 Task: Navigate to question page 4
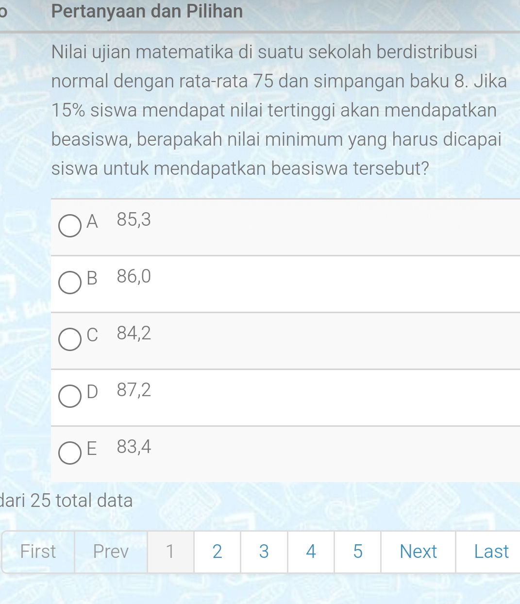[x=310, y=552]
